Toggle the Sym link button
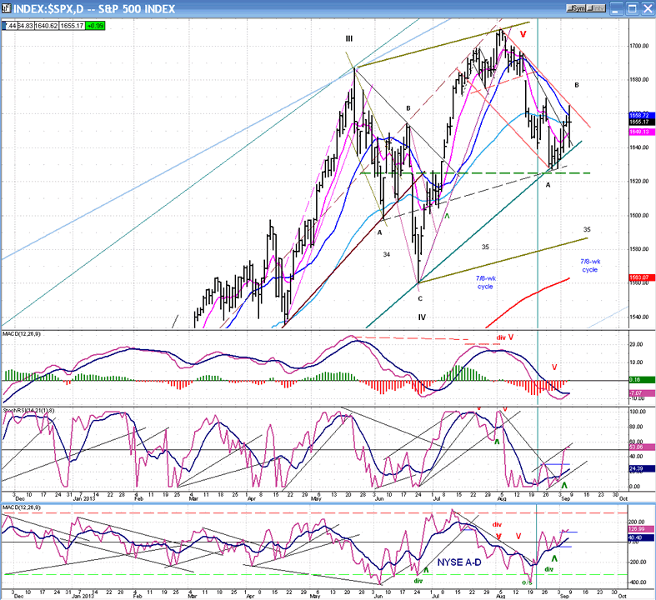 (576, 8)
